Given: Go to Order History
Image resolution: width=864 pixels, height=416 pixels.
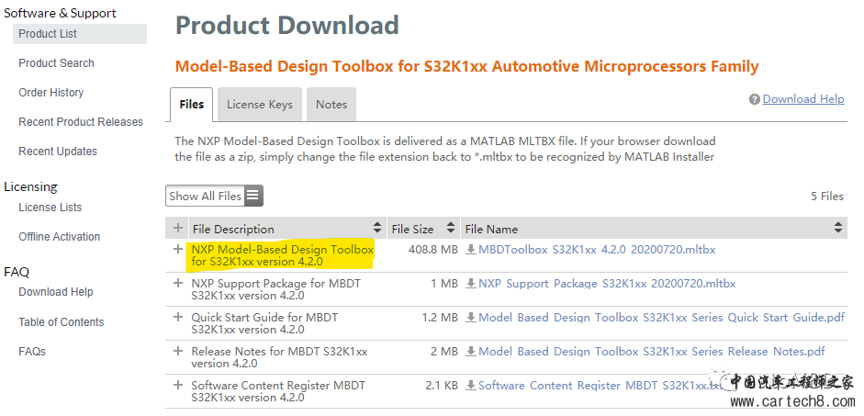Looking at the screenshot, I should click(x=51, y=93).
